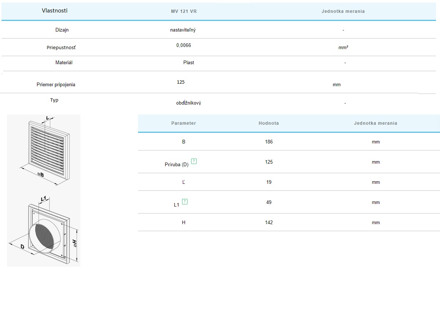The image size is (440, 317).
Task: Click the question mark icon next to L1
Action: point(185,201)
